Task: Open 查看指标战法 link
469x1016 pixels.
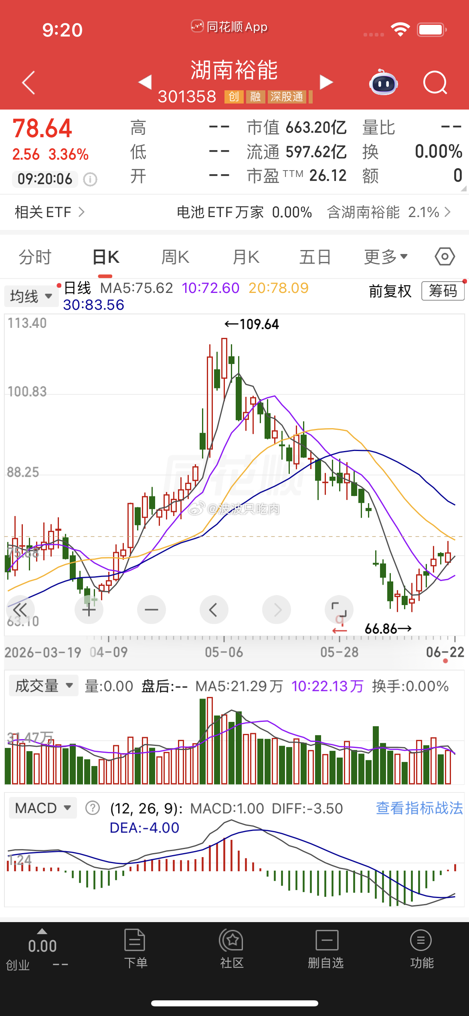Action: pyautogui.click(x=419, y=808)
